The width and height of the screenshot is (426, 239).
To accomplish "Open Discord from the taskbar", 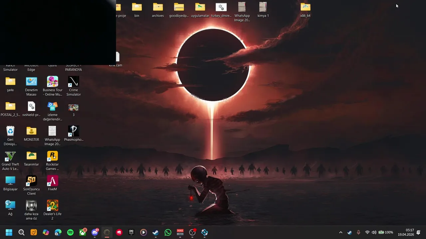I will pyautogui.click(x=95, y=232).
